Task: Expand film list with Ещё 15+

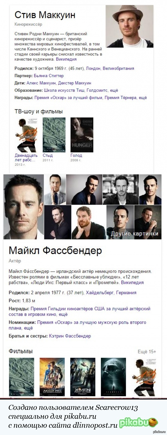Action: [x=147, y=351]
